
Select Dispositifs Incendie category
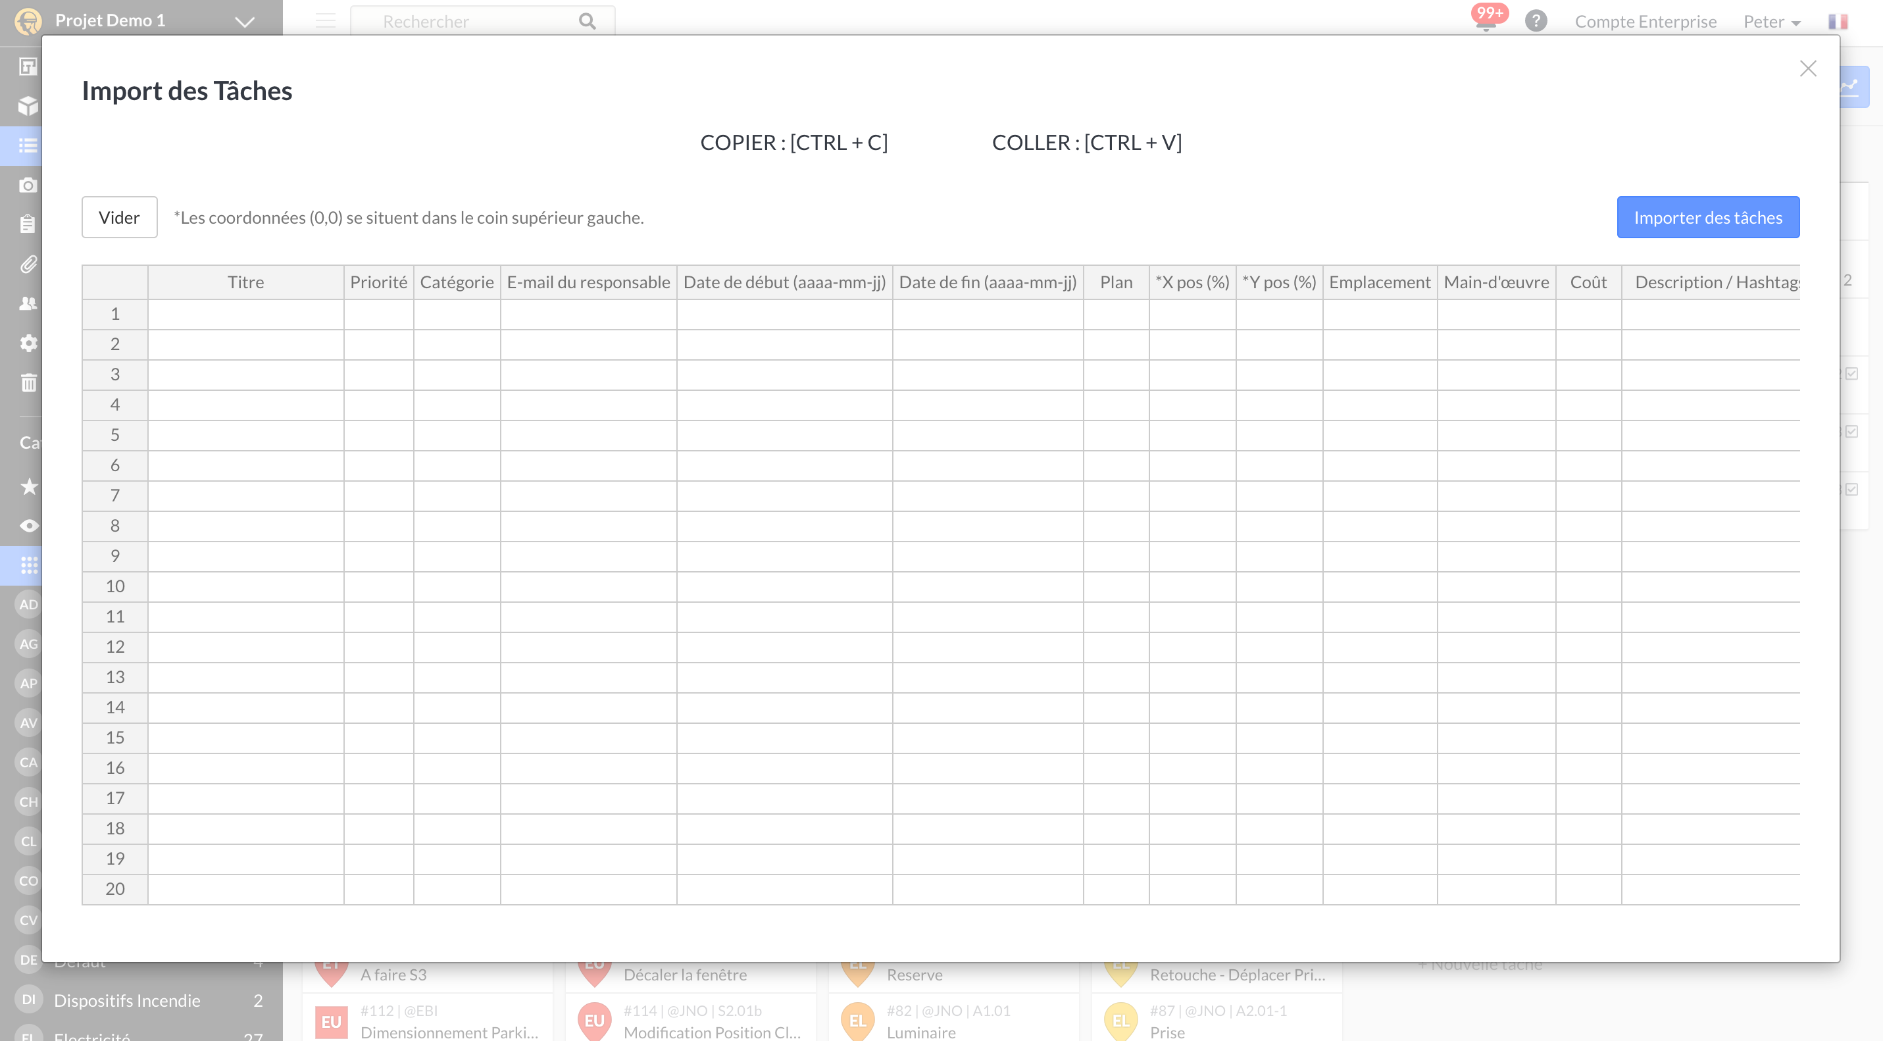140,1000
